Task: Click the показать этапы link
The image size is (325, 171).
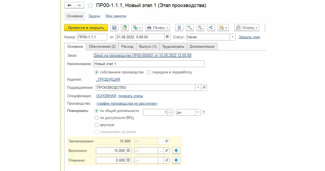Action: [x=131, y=96]
